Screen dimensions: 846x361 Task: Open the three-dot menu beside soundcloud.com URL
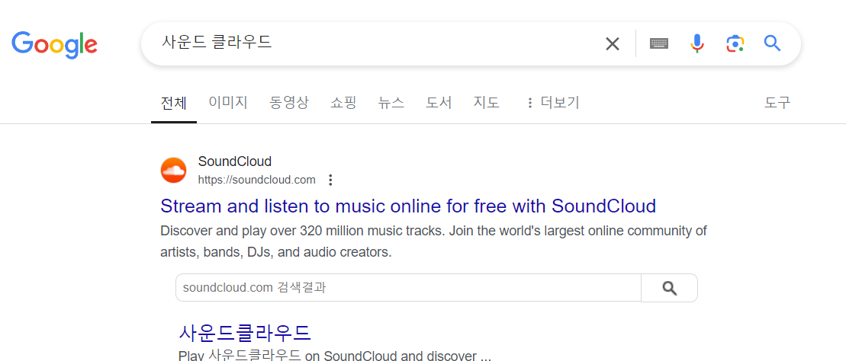[331, 180]
